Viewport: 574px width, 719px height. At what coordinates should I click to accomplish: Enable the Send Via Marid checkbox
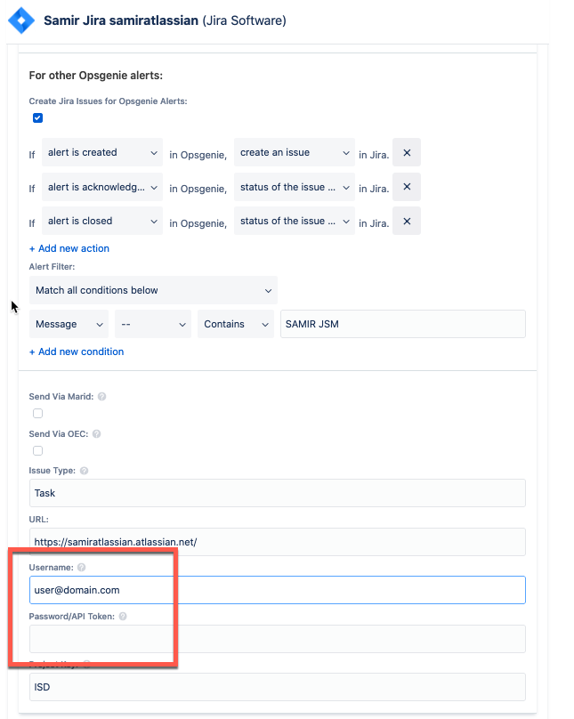click(x=37, y=414)
